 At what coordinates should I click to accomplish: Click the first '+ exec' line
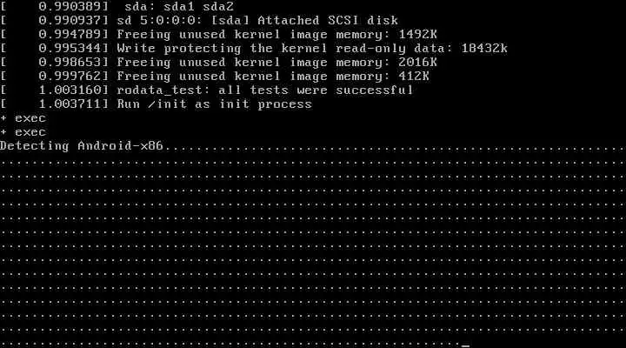(23, 118)
